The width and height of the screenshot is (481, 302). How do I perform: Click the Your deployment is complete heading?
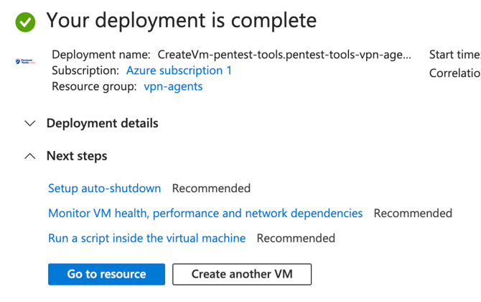click(x=181, y=20)
